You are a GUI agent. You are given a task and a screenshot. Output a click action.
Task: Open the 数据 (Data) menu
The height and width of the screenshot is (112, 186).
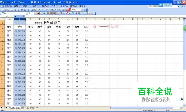(x=64, y=6)
